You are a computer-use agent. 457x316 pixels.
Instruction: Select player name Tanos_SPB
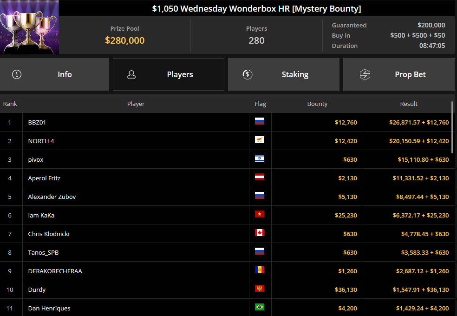pyautogui.click(x=44, y=253)
